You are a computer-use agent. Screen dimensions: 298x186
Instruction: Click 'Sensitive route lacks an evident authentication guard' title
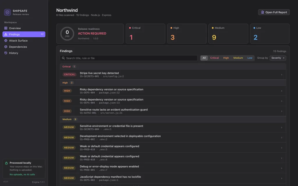coord(114,110)
